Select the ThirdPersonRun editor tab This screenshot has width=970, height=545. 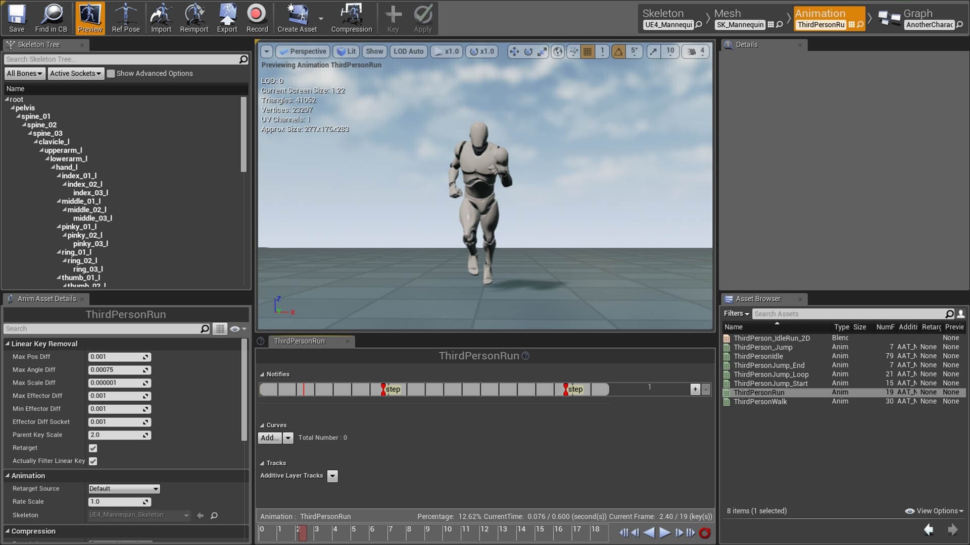[x=312, y=342]
